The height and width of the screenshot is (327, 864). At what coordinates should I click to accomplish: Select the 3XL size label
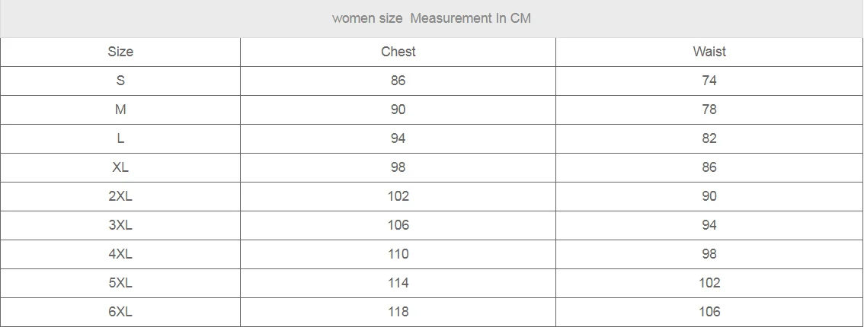point(120,225)
